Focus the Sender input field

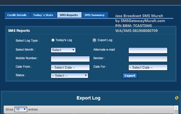[148, 59]
